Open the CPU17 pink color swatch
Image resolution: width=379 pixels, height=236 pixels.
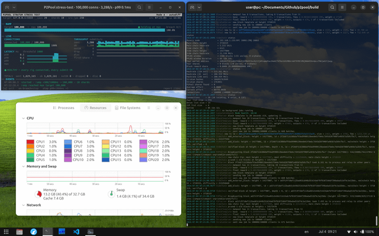[x=143, y=146]
